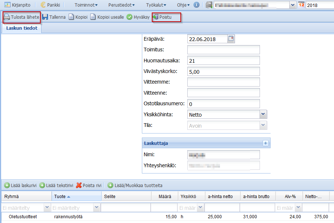Click the blue info icon next to Ohje
Image resolution: width=334 pixels, height=223 pixels.
197,5
